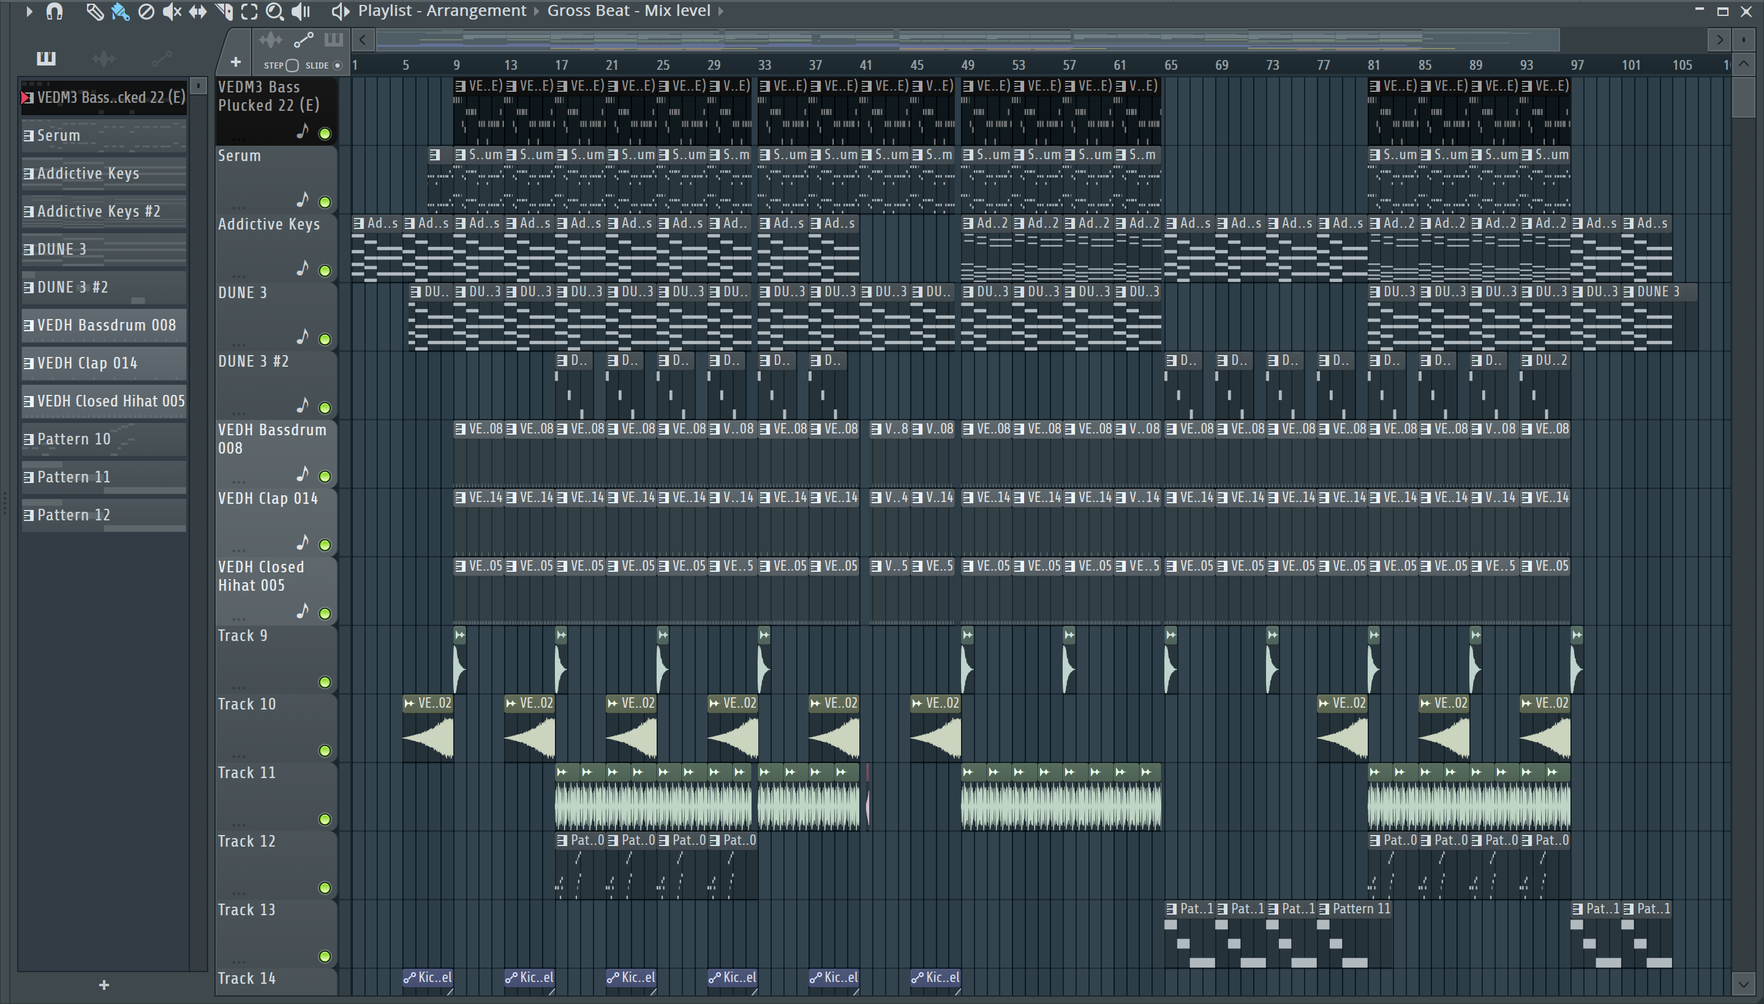Open the Playlist options menu arrow
This screenshot has width=1764, height=1004.
(29, 12)
